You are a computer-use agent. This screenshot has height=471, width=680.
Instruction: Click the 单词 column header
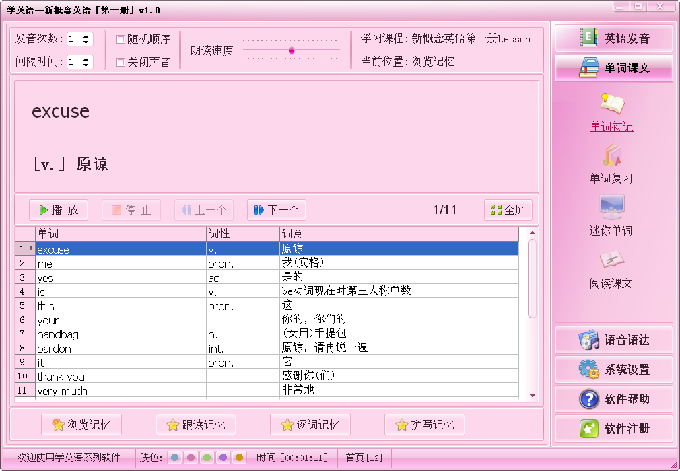pyautogui.click(x=121, y=234)
